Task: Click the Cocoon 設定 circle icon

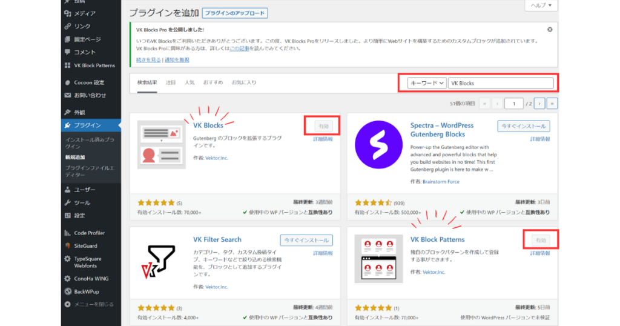Action: click(68, 82)
